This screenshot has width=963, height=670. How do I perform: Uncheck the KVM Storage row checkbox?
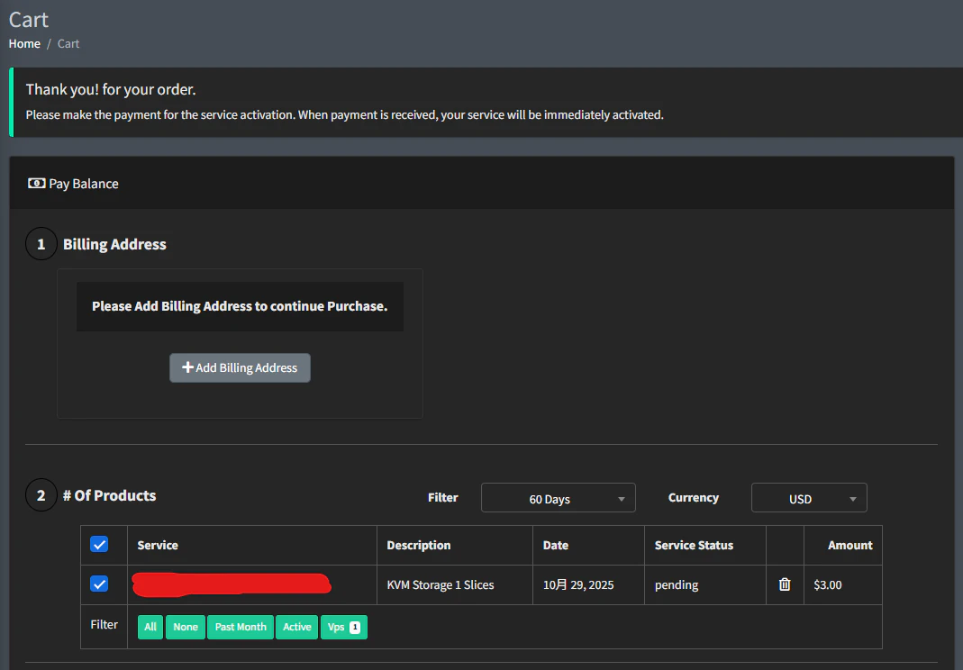point(99,584)
